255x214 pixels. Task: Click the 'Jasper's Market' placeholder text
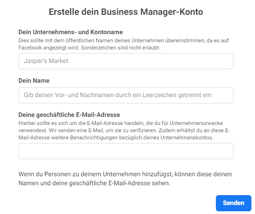(x=46, y=61)
